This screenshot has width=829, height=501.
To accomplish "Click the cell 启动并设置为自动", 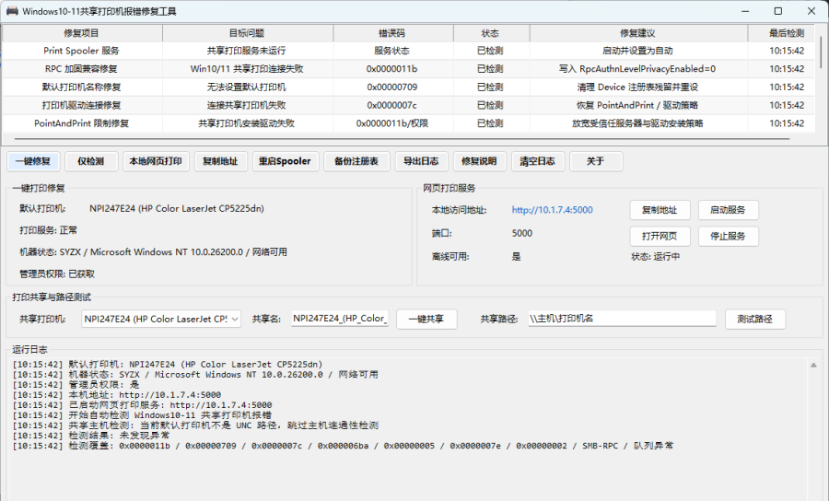I will (637, 51).
